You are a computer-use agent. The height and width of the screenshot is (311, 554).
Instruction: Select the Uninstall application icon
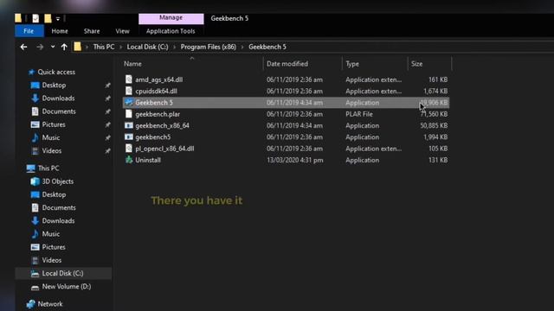pos(129,160)
